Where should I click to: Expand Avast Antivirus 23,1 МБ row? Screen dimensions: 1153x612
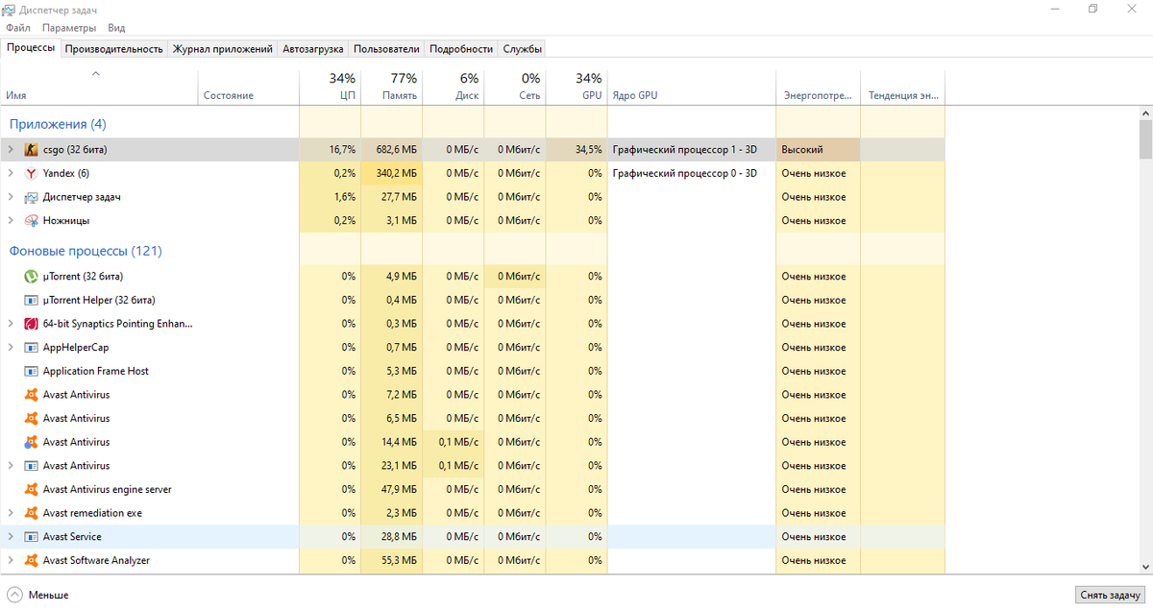coord(11,466)
